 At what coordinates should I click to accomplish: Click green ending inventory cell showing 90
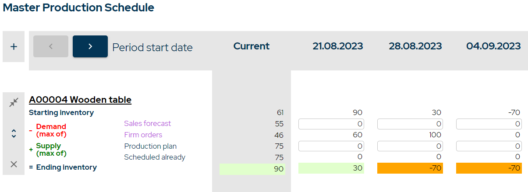coord(252,169)
